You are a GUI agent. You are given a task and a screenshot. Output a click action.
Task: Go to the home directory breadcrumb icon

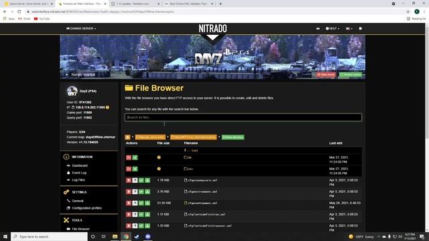[x=127, y=137]
